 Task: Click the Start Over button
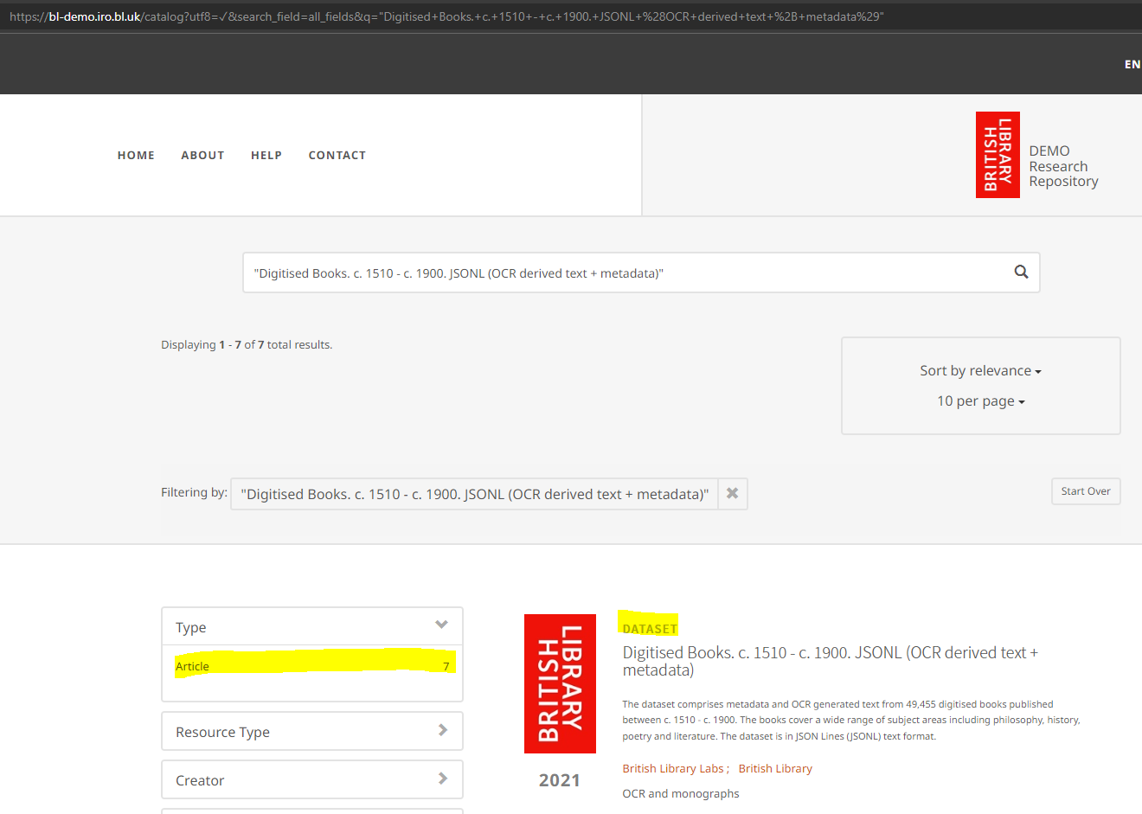point(1086,491)
